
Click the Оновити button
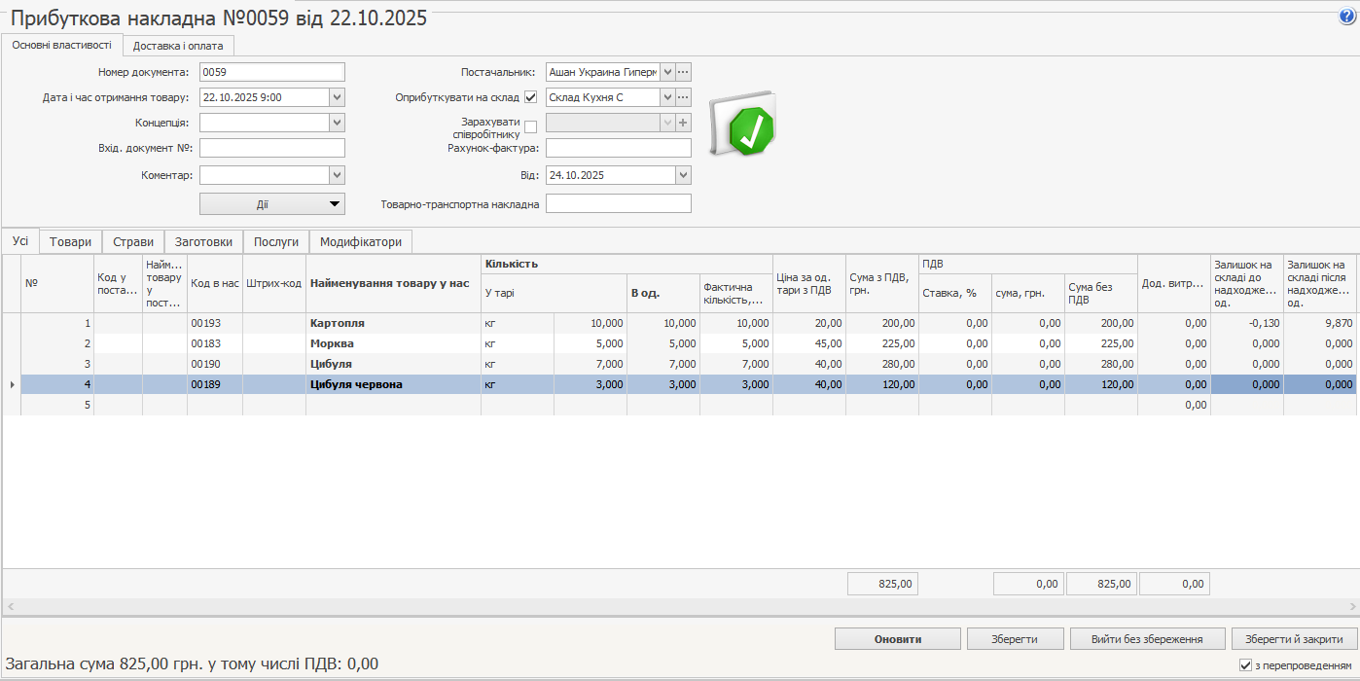pyautogui.click(x=897, y=639)
